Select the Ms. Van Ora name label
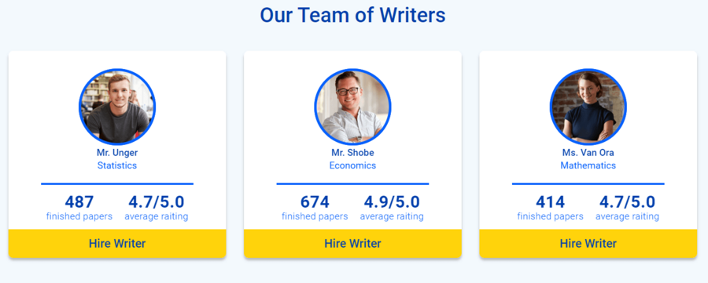Screen dimensions: 708x283 (588, 153)
